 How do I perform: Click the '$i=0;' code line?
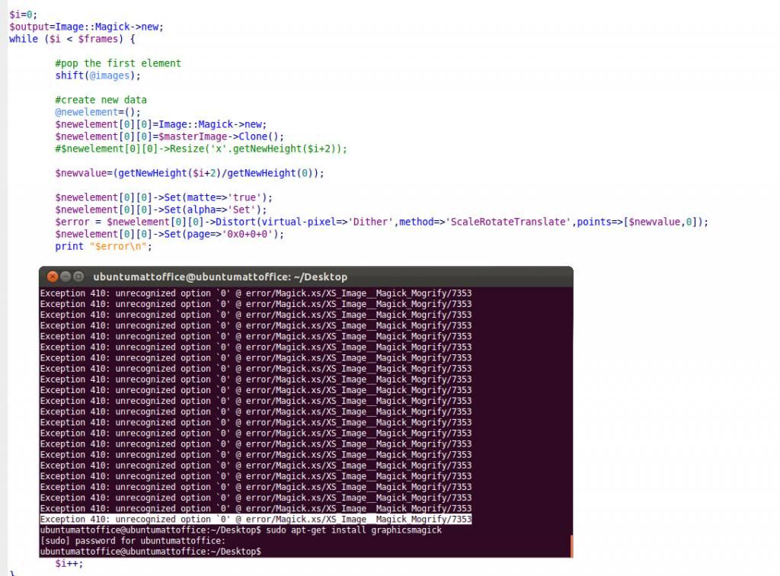[23, 14]
